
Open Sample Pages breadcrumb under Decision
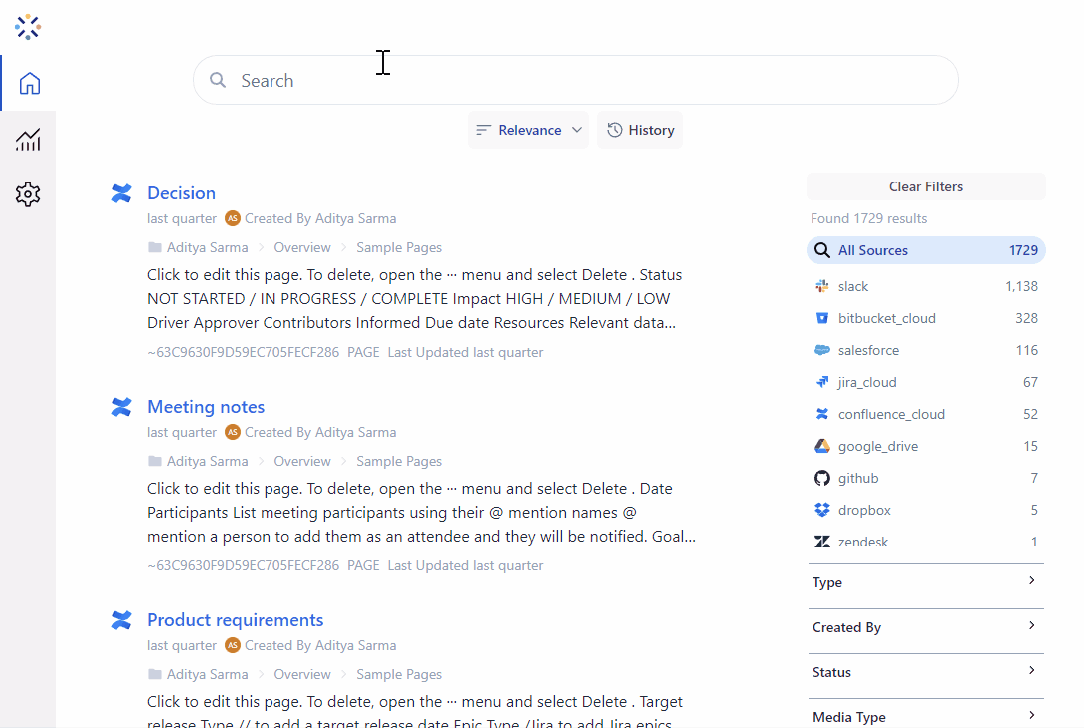tap(399, 247)
